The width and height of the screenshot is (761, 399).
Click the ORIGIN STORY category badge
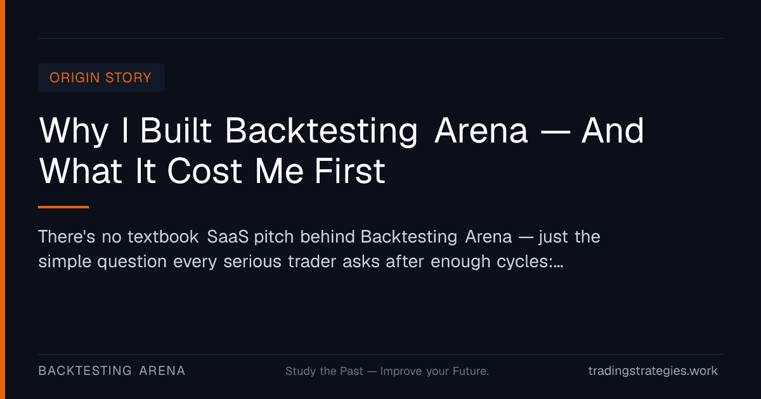pyautogui.click(x=101, y=77)
